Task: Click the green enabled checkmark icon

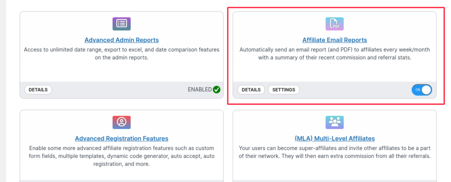Action: (217, 90)
